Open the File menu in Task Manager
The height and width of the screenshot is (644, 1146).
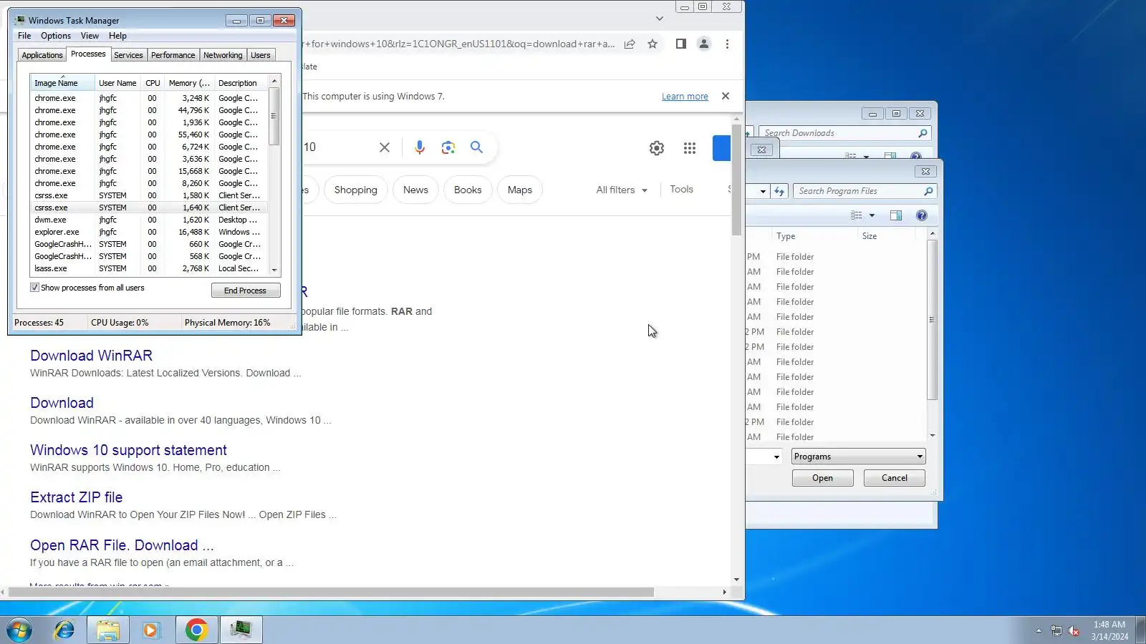coord(24,36)
